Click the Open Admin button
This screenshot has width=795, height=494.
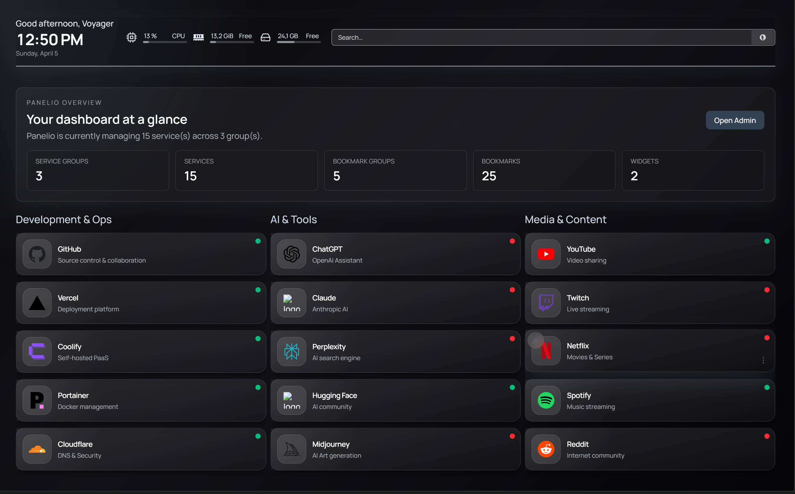tap(735, 120)
